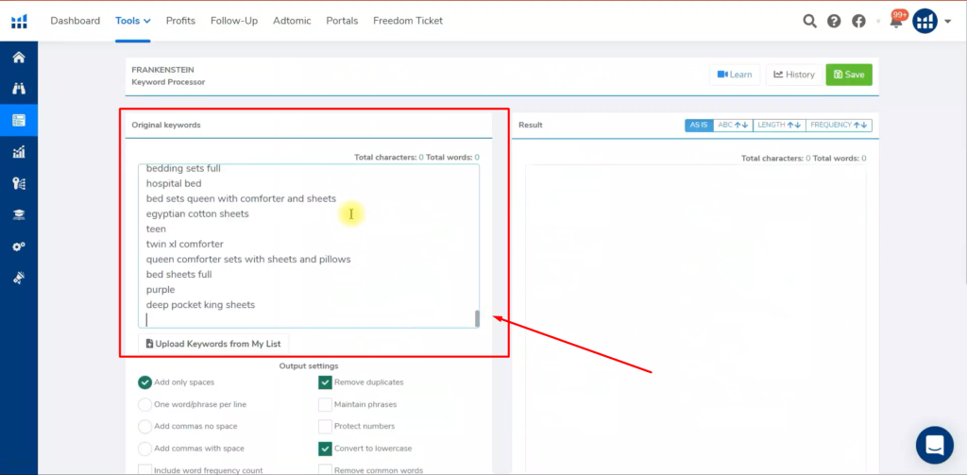Viewport: 967px width, 475px height.
Task: Open the Follow-Up menu item
Action: (234, 21)
